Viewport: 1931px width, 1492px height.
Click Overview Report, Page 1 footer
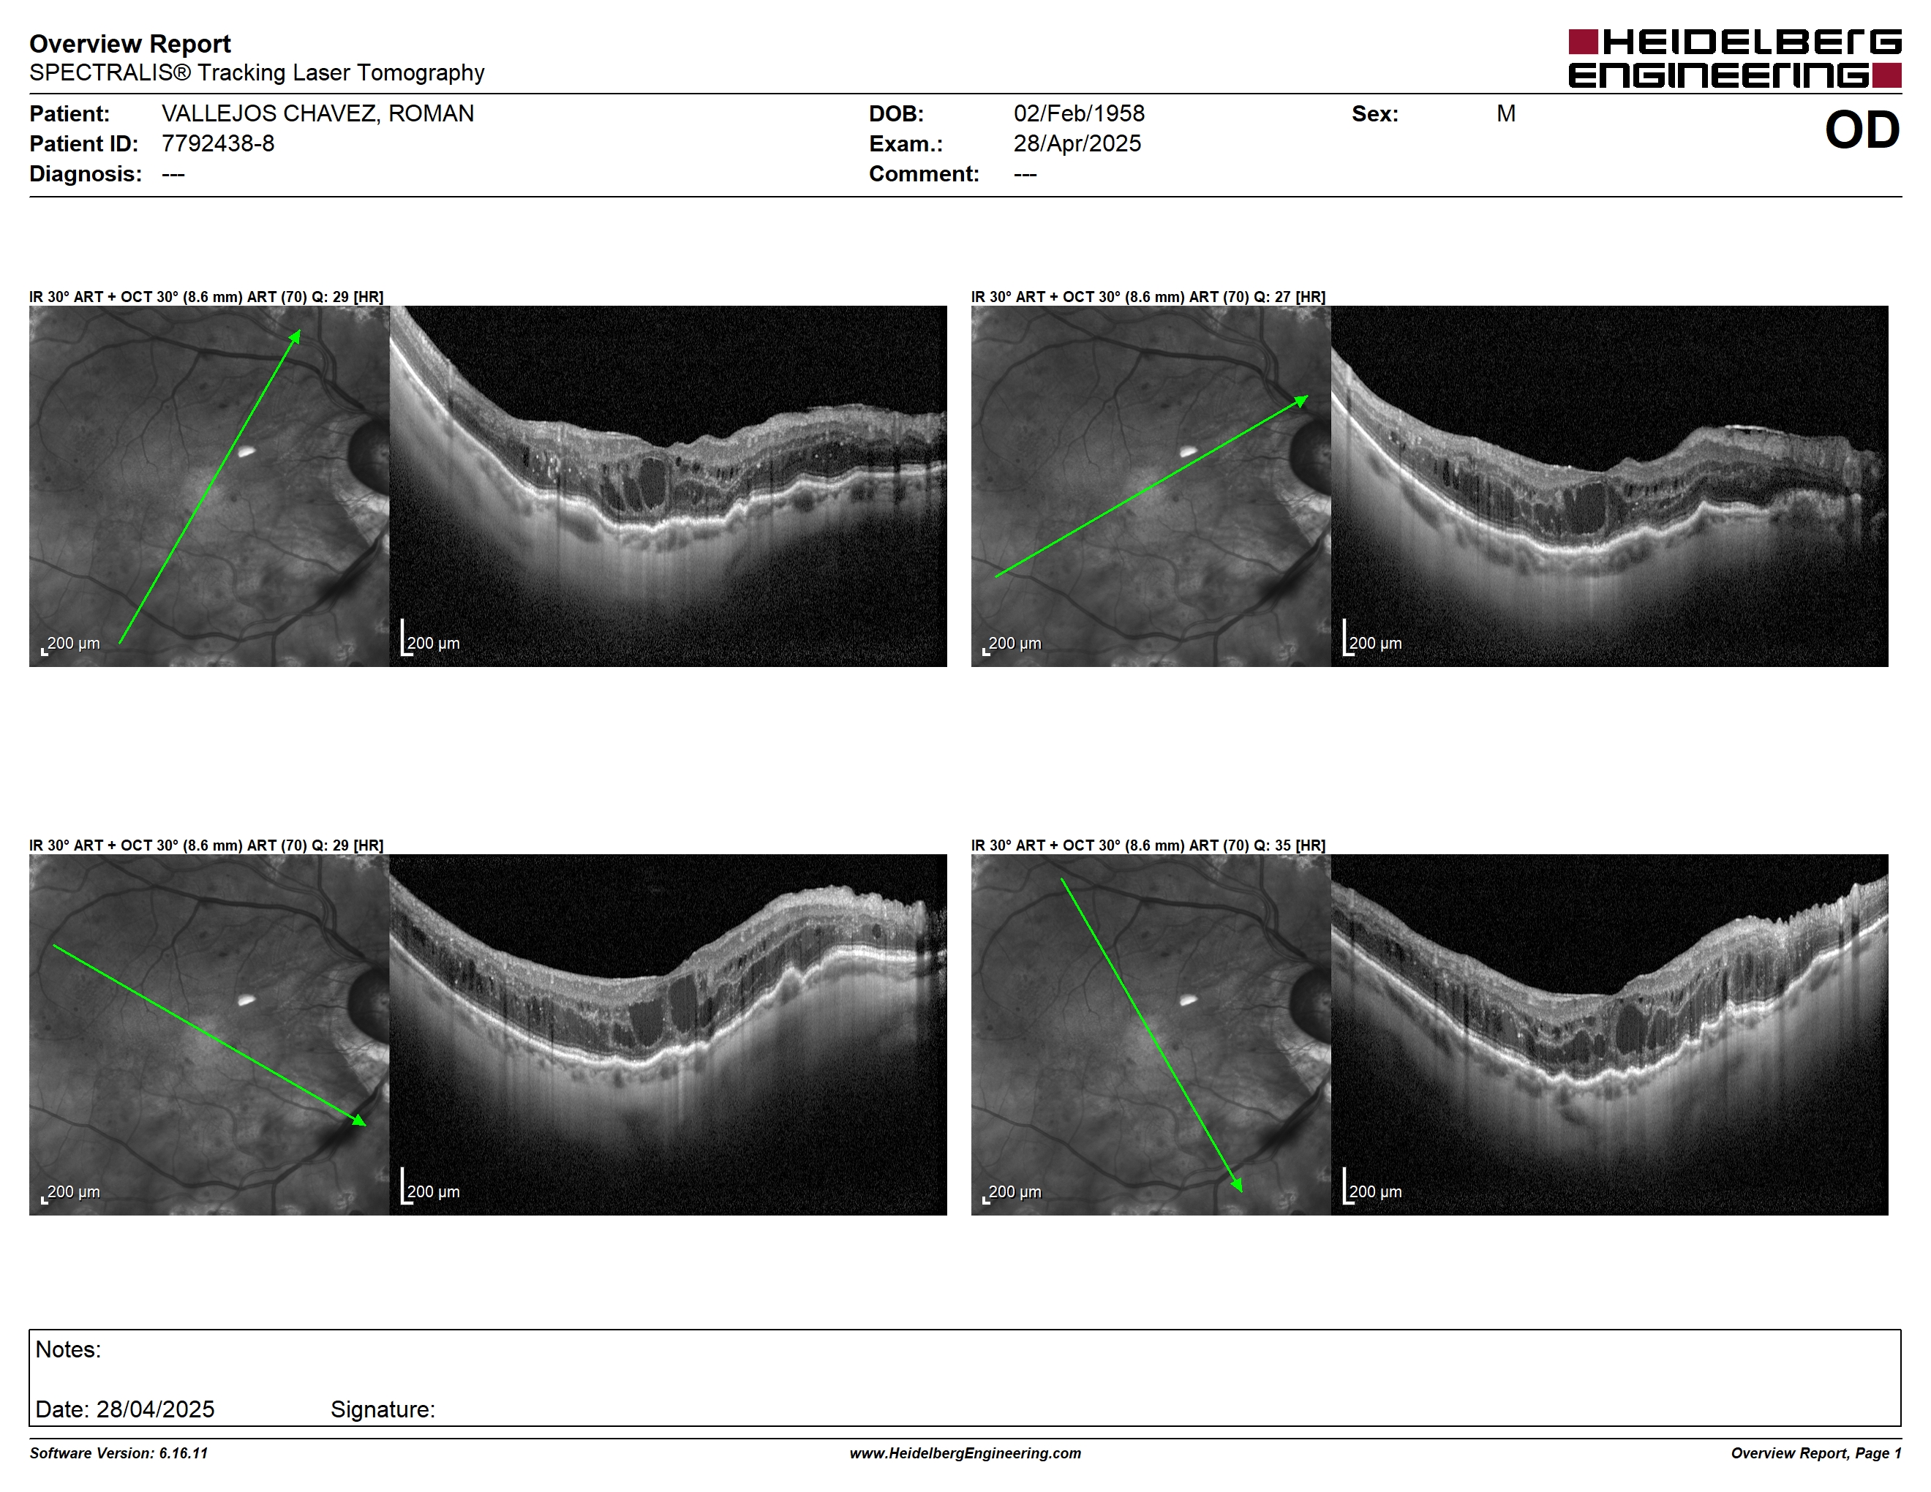(x=1815, y=1453)
